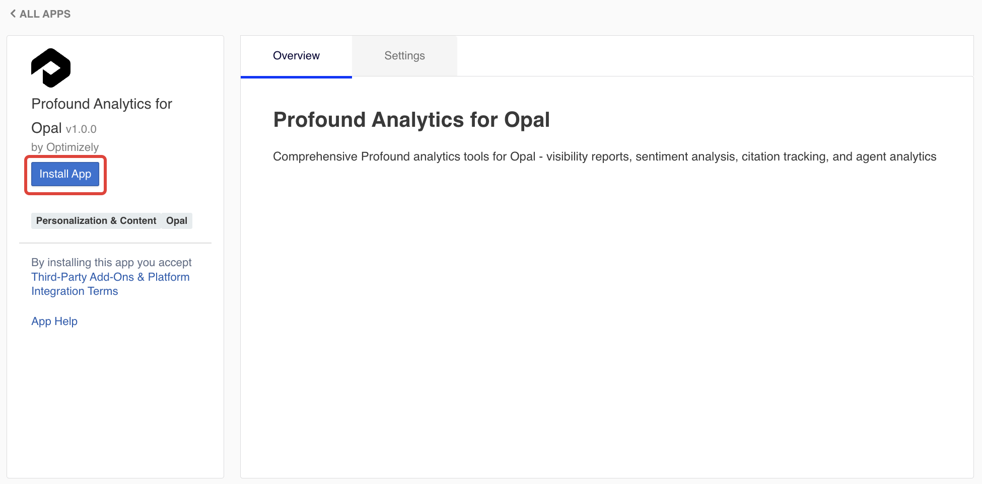This screenshot has height=484, width=982.
Task: Click the v1.0.0 version label
Action: [81, 129]
